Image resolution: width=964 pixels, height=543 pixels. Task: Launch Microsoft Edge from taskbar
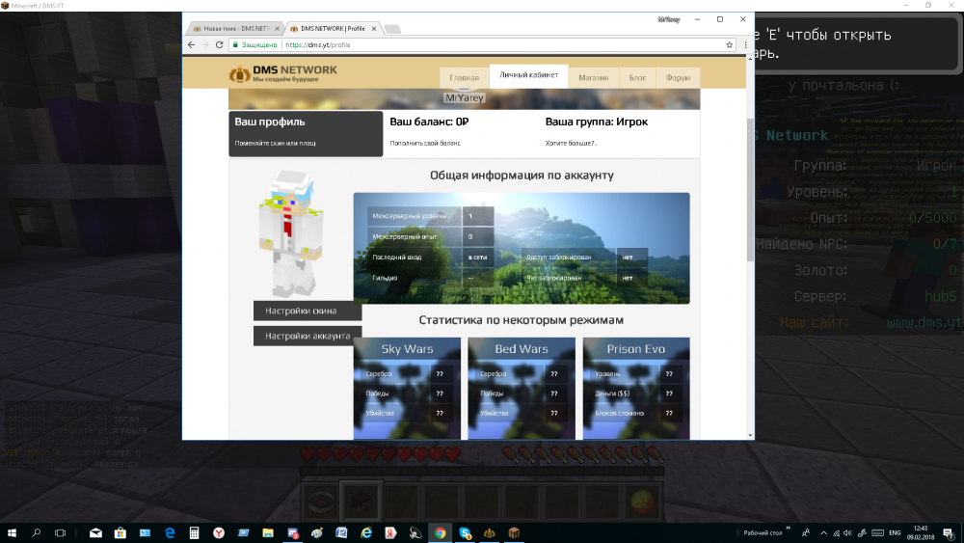[x=170, y=532]
